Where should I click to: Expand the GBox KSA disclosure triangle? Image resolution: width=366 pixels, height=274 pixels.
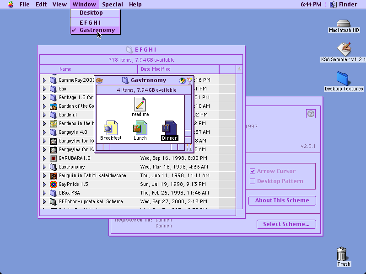(x=44, y=193)
